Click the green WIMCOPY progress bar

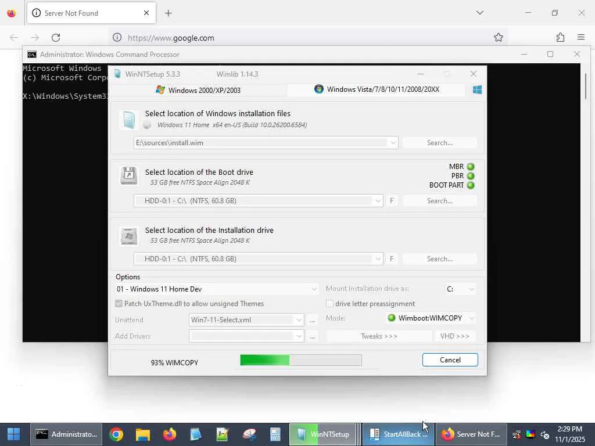tap(301, 360)
